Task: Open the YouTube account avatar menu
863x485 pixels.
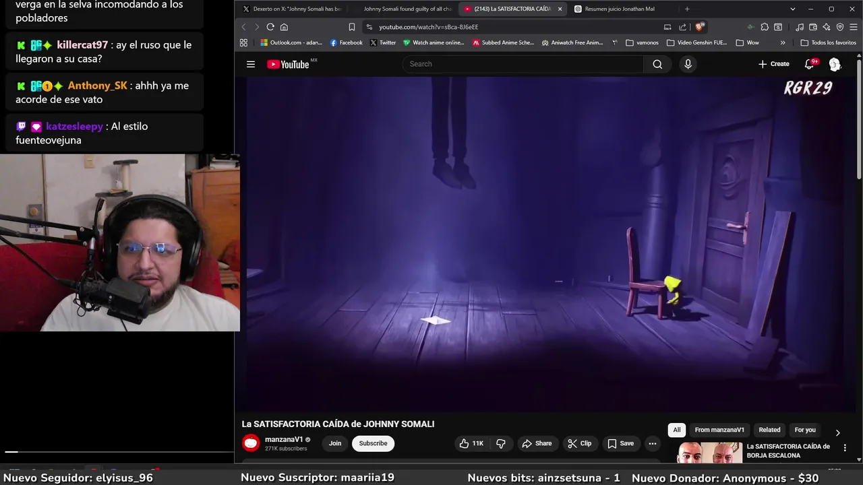Action: click(835, 64)
